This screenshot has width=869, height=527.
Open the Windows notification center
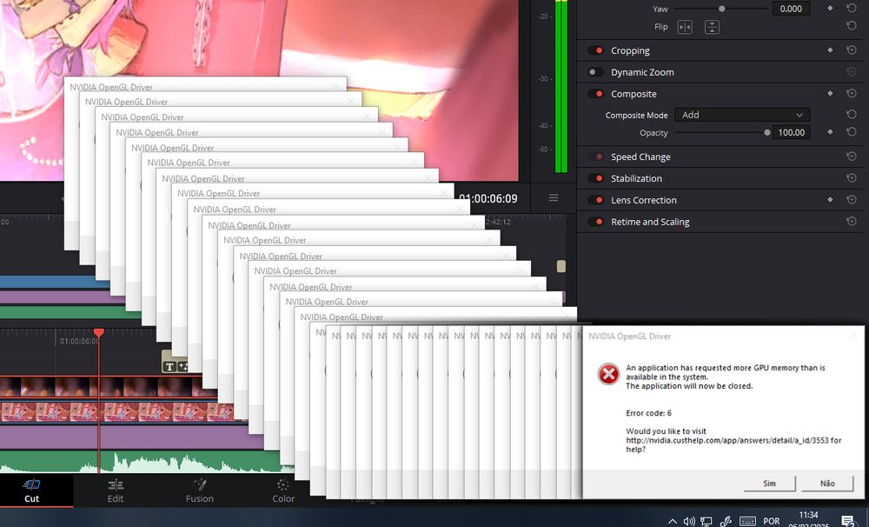click(847, 521)
